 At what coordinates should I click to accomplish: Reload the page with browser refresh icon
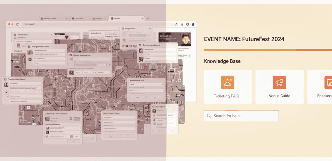pos(18,25)
